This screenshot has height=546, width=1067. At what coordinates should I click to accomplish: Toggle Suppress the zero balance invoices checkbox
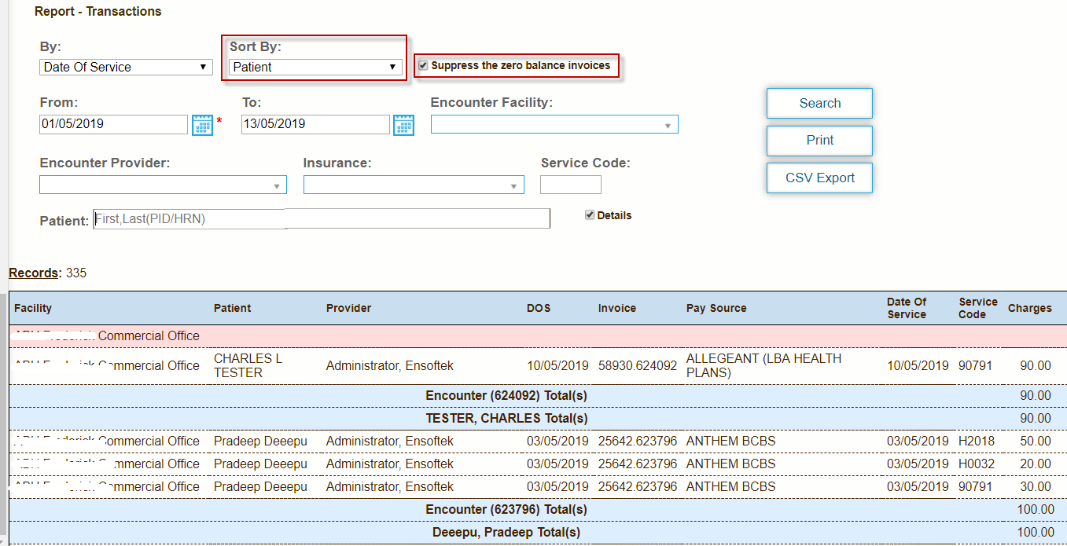(424, 66)
